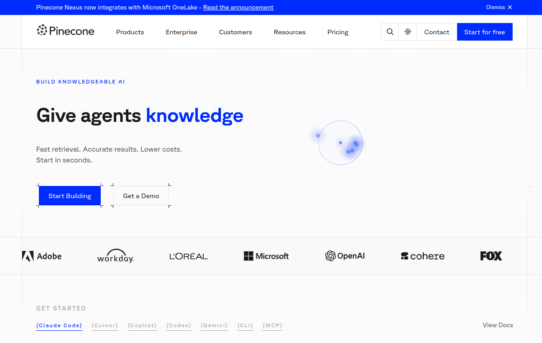
Task: Select the {MCP} tab
Action: (272, 325)
